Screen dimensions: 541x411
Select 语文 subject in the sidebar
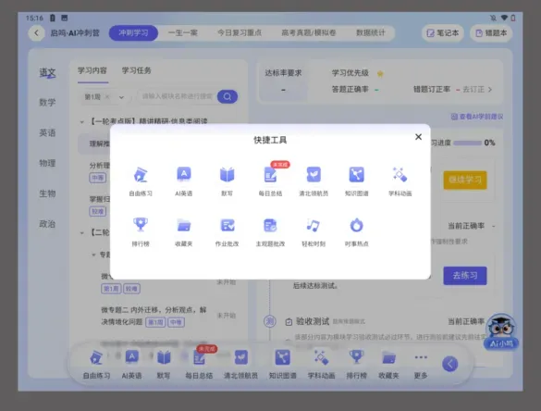[x=47, y=72]
